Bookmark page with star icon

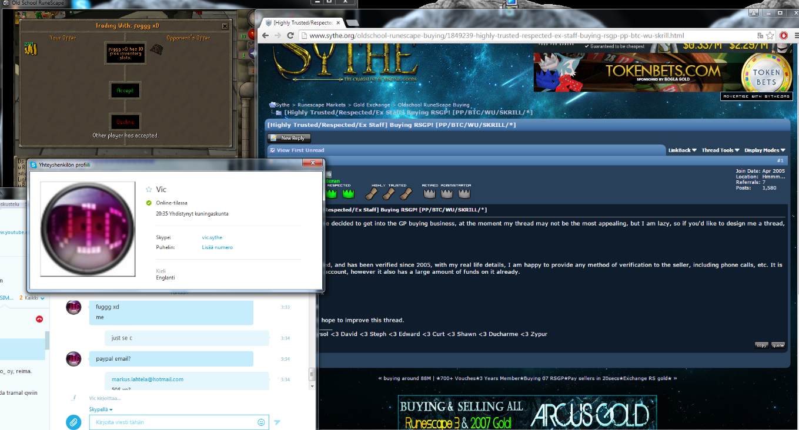tap(770, 36)
